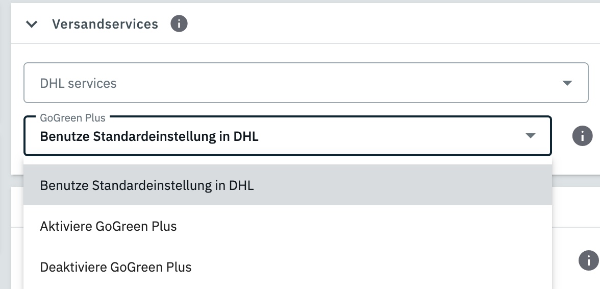Click info icon next to GoGreen Plus field
Screen dimensions: 600x289
[582, 136]
